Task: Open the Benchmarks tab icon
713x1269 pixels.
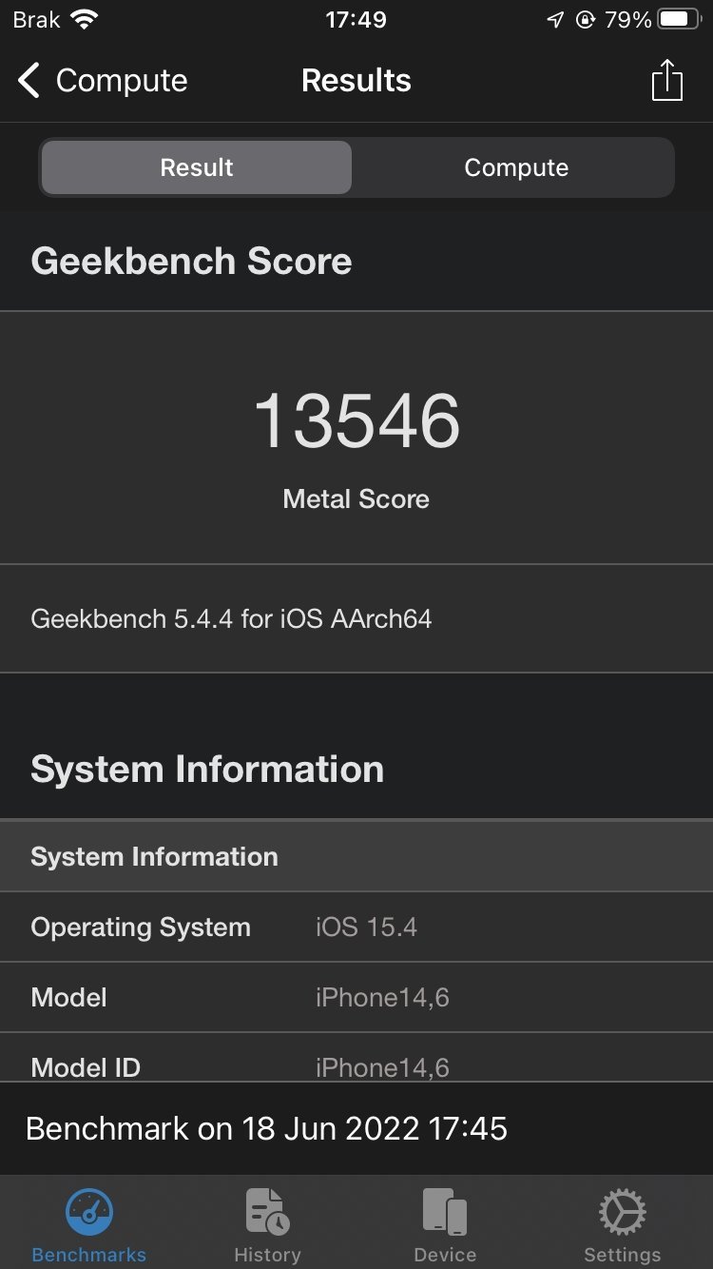Action: click(x=89, y=1212)
